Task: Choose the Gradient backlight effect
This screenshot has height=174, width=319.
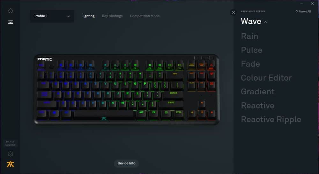Action: click(x=258, y=92)
